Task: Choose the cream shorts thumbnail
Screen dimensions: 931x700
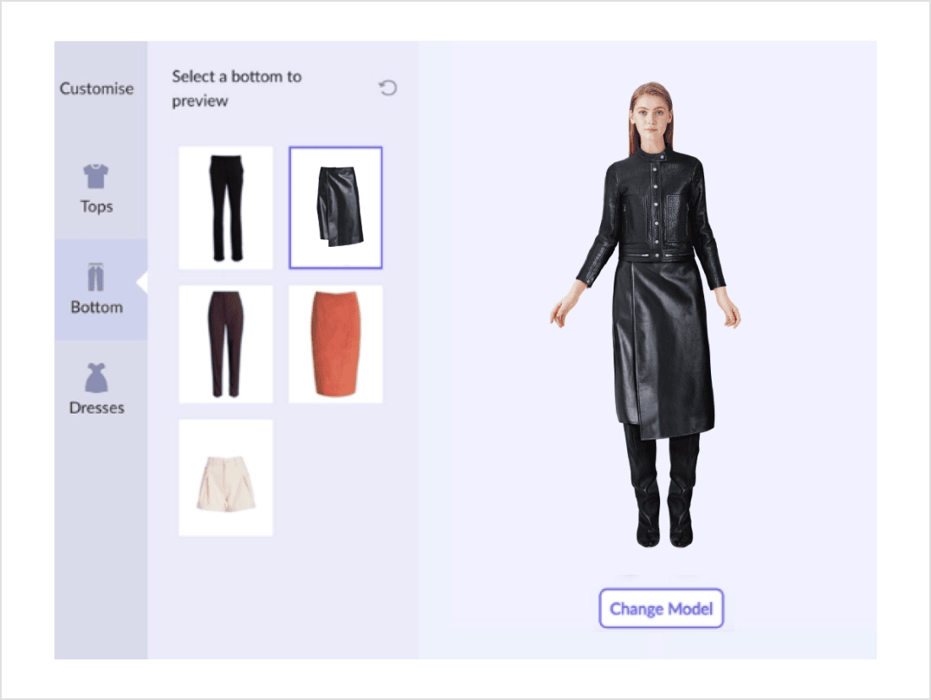Action: 226,478
